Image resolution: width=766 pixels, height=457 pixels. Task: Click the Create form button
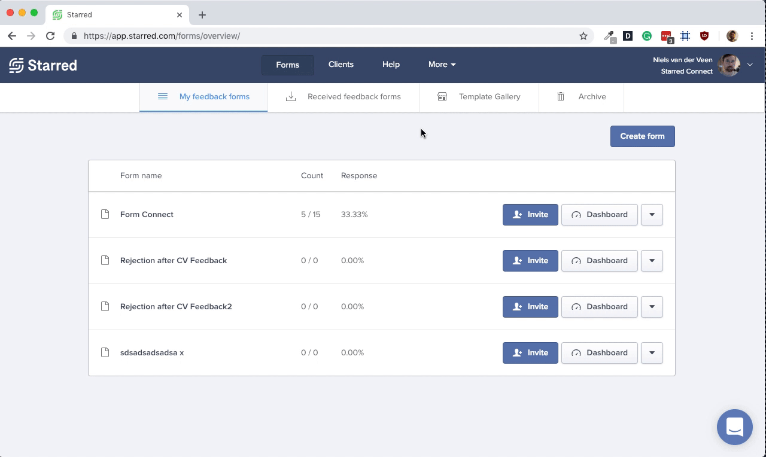click(642, 136)
